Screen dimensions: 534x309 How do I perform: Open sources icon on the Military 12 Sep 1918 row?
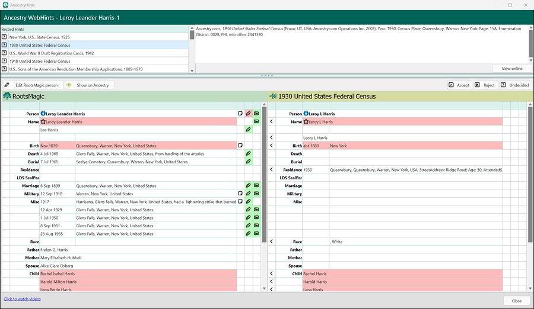(249, 194)
